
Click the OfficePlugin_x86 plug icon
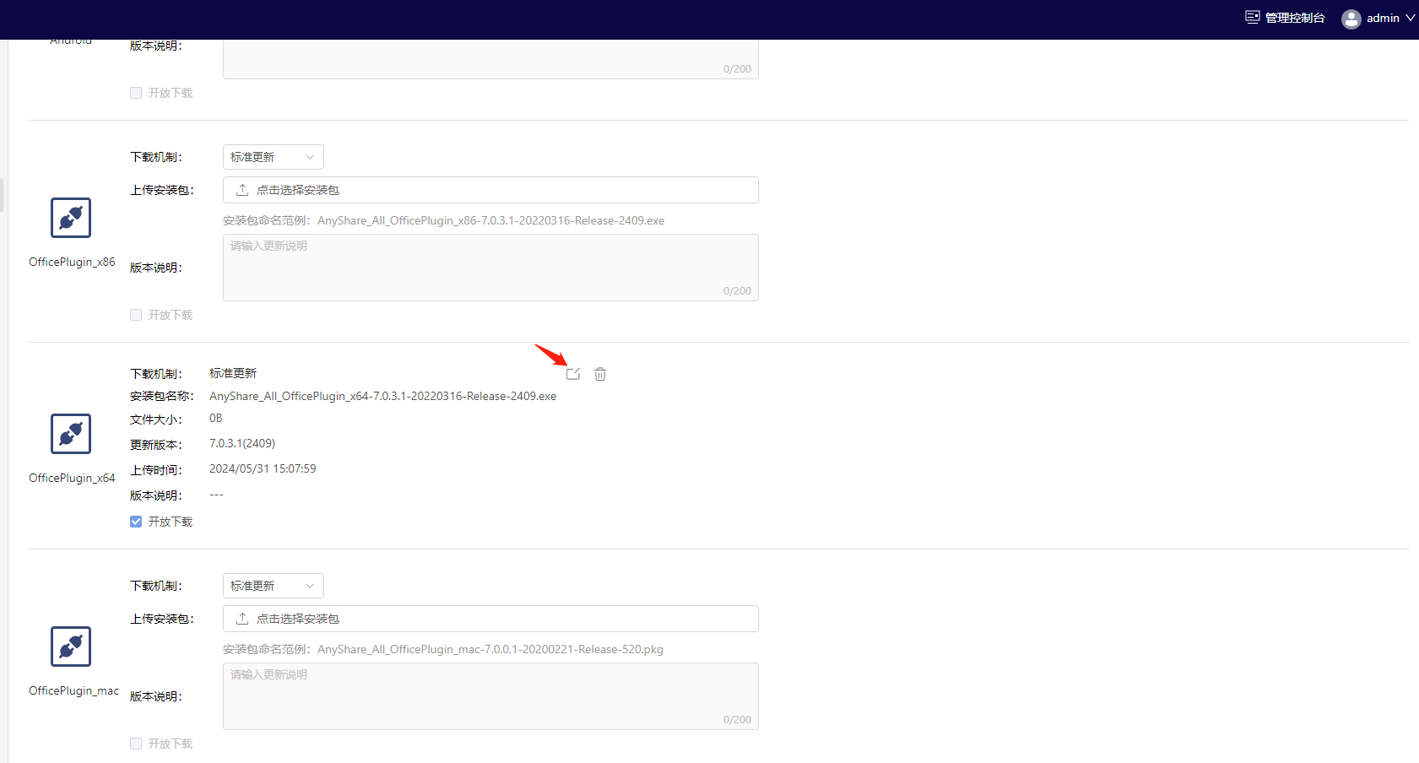(71, 218)
